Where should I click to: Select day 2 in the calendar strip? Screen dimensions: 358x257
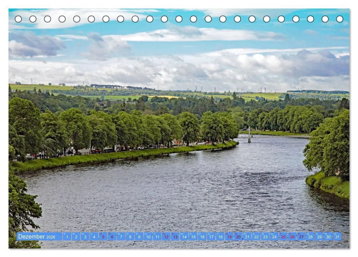click(76, 237)
